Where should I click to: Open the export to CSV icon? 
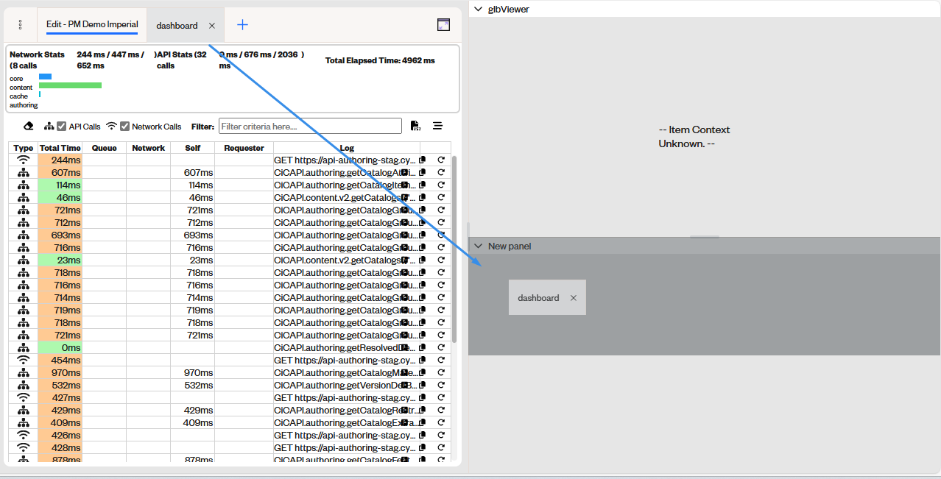(415, 125)
